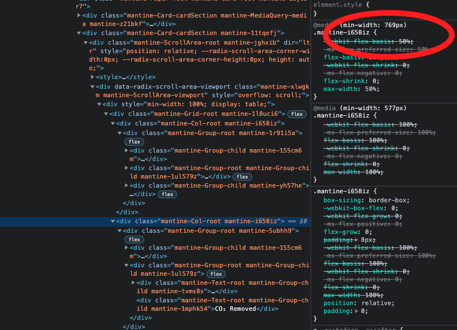Toggle flex badge beside the second mantine-1ul579z group
Screen dimensions: 457x330
click(215, 273)
